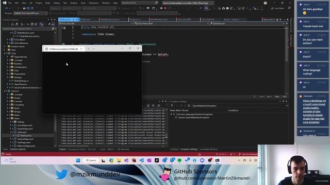Open the solution configuration dropdown
This screenshot has width=330, height=185.
point(55,8)
